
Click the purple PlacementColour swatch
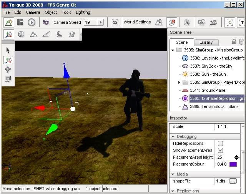(x=233, y=164)
